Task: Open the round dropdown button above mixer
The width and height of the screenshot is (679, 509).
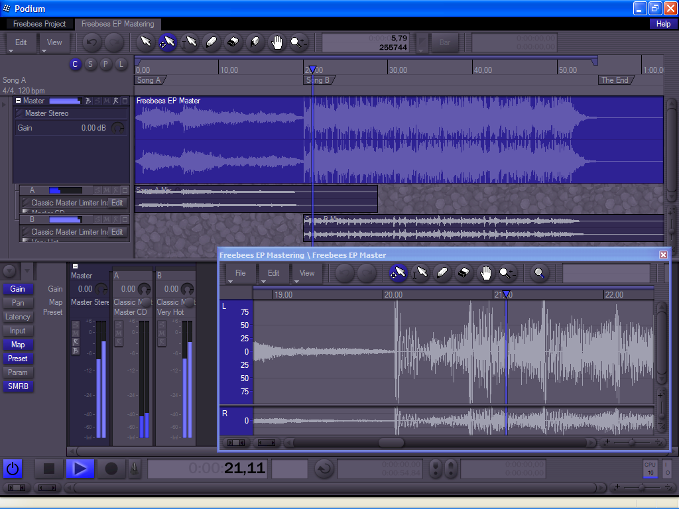Action: coord(9,271)
